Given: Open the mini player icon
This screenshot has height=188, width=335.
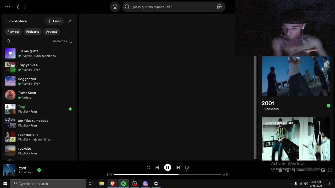Looking at the screenshot, I should coord(323,170).
